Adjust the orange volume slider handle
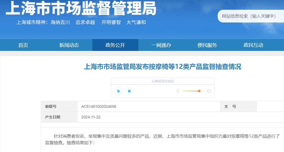Screen dimensions: 284x152 coord(199,91)
